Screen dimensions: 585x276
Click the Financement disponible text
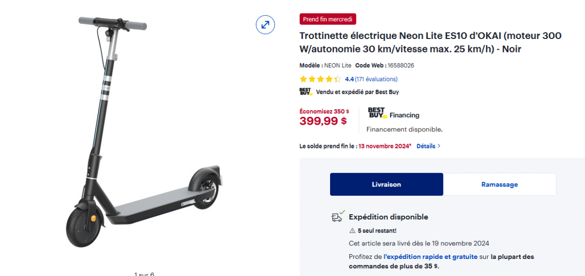point(404,129)
